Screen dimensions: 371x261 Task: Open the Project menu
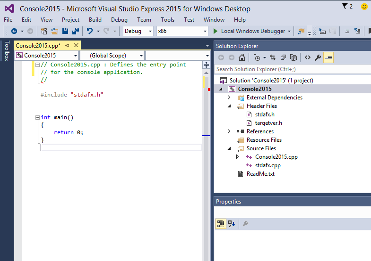pos(70,20)
